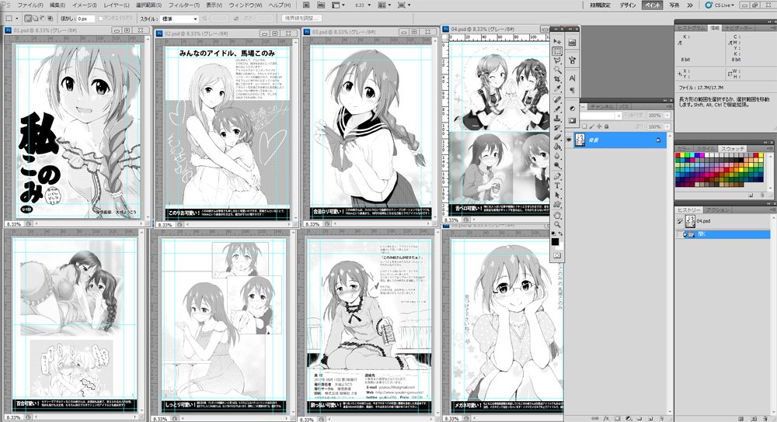The width and height of the screenshot is (777, 422).
Task: Select the Pen tool
Action: click(x=557, y=176)
